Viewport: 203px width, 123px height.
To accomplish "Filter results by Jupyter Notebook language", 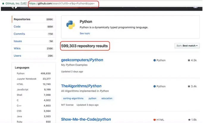I will tap(34, 79).
